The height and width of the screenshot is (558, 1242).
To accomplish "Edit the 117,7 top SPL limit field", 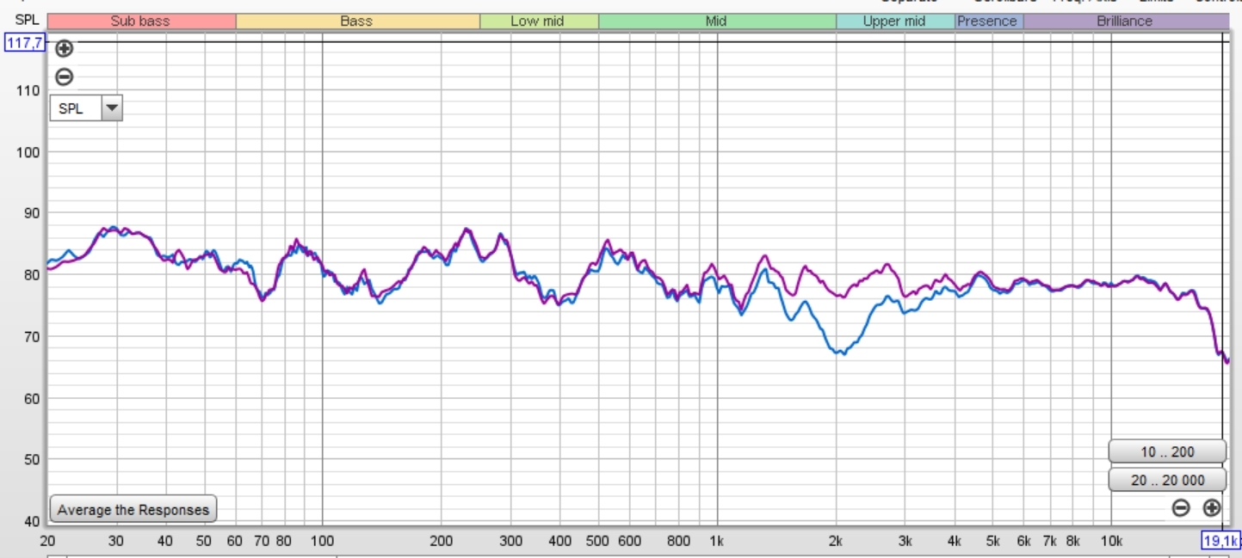I will click(24, 42).
